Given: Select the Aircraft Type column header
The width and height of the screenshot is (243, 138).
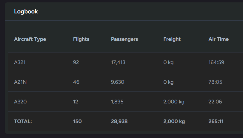Looking at the screenshot, I should [30, 39].
